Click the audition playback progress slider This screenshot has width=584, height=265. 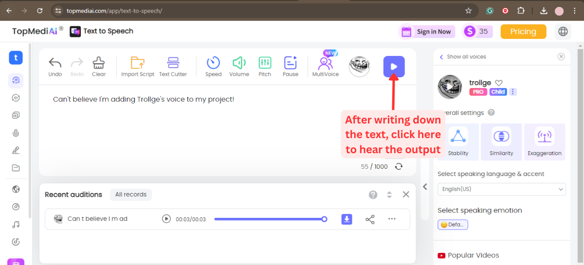269,219
